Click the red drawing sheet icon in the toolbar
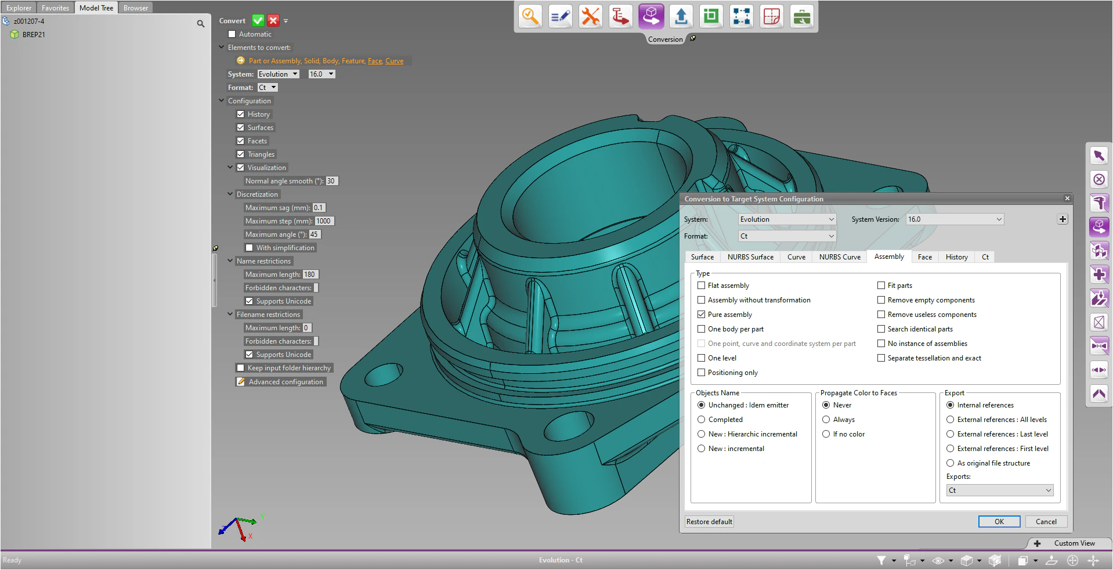 pyautogui.click(x=771, y=16)
